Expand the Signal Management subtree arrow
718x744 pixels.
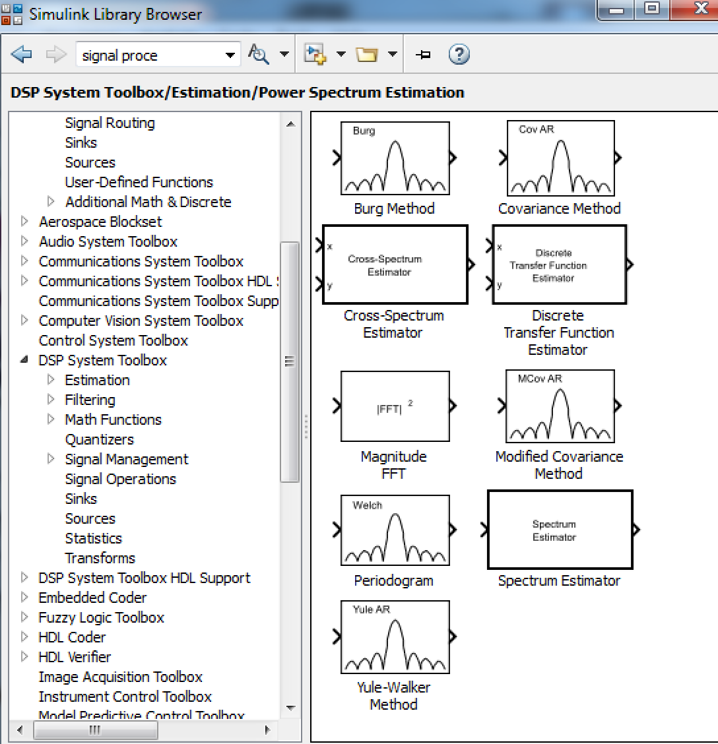pos(51,459)
